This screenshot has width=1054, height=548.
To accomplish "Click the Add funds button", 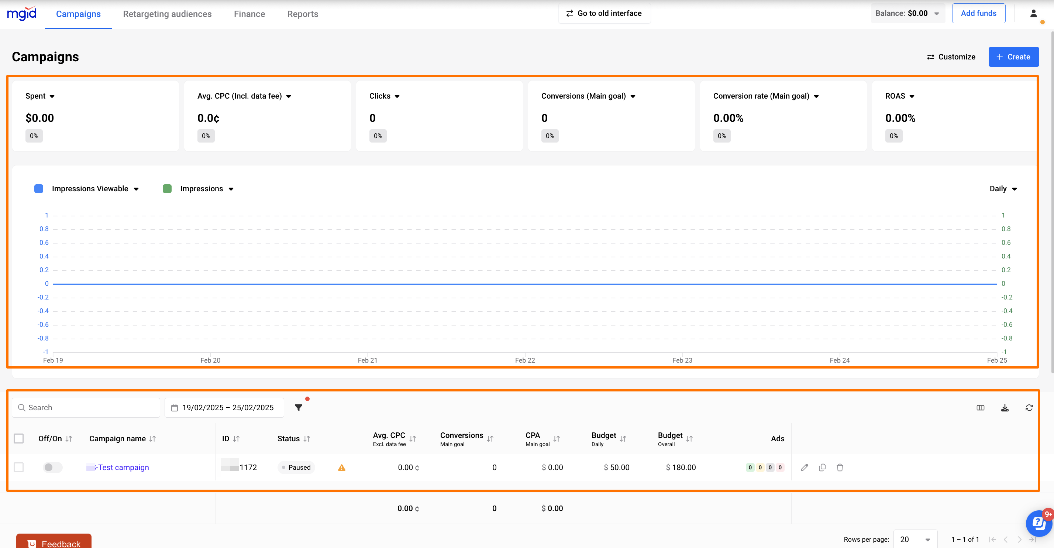I will pyautogui.click(x=978, y=13).
